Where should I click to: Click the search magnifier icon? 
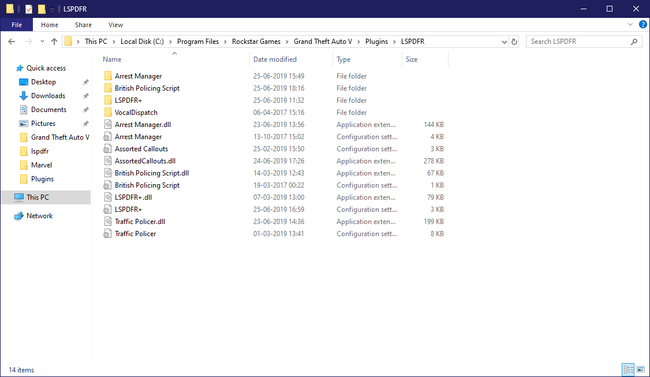coord(634,42)
